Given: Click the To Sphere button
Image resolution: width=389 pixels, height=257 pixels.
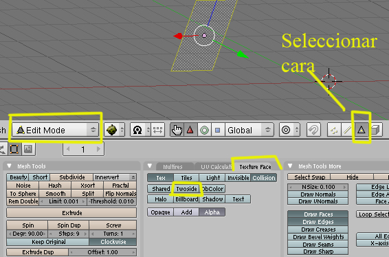Looking at the screenshot, I should tap(23, 194).
